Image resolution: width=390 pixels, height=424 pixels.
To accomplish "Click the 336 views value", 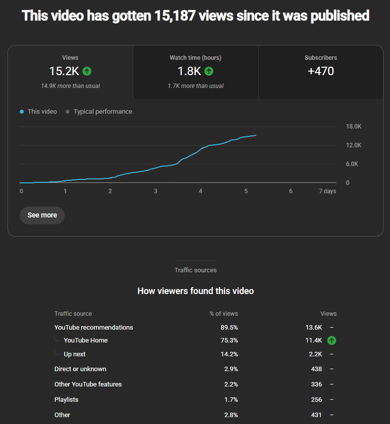I will tap(316, 384).
